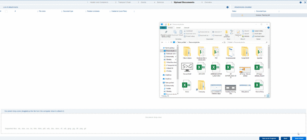Open the help question mark icon at top right
Screen dimensions: 307x140
pos(300,2)
